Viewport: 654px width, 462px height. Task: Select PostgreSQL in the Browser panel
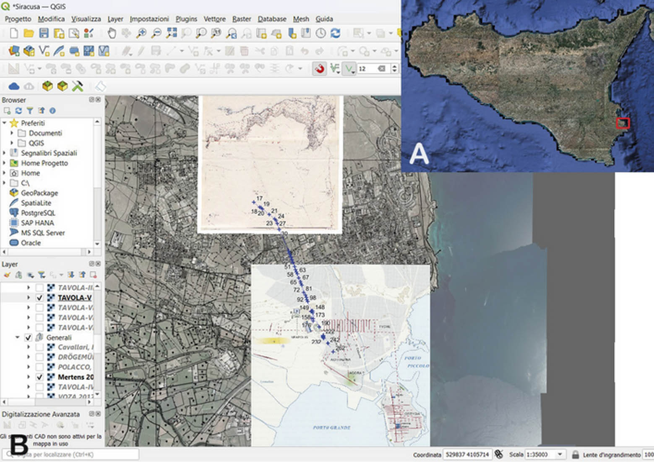click(x=37, y=213)
